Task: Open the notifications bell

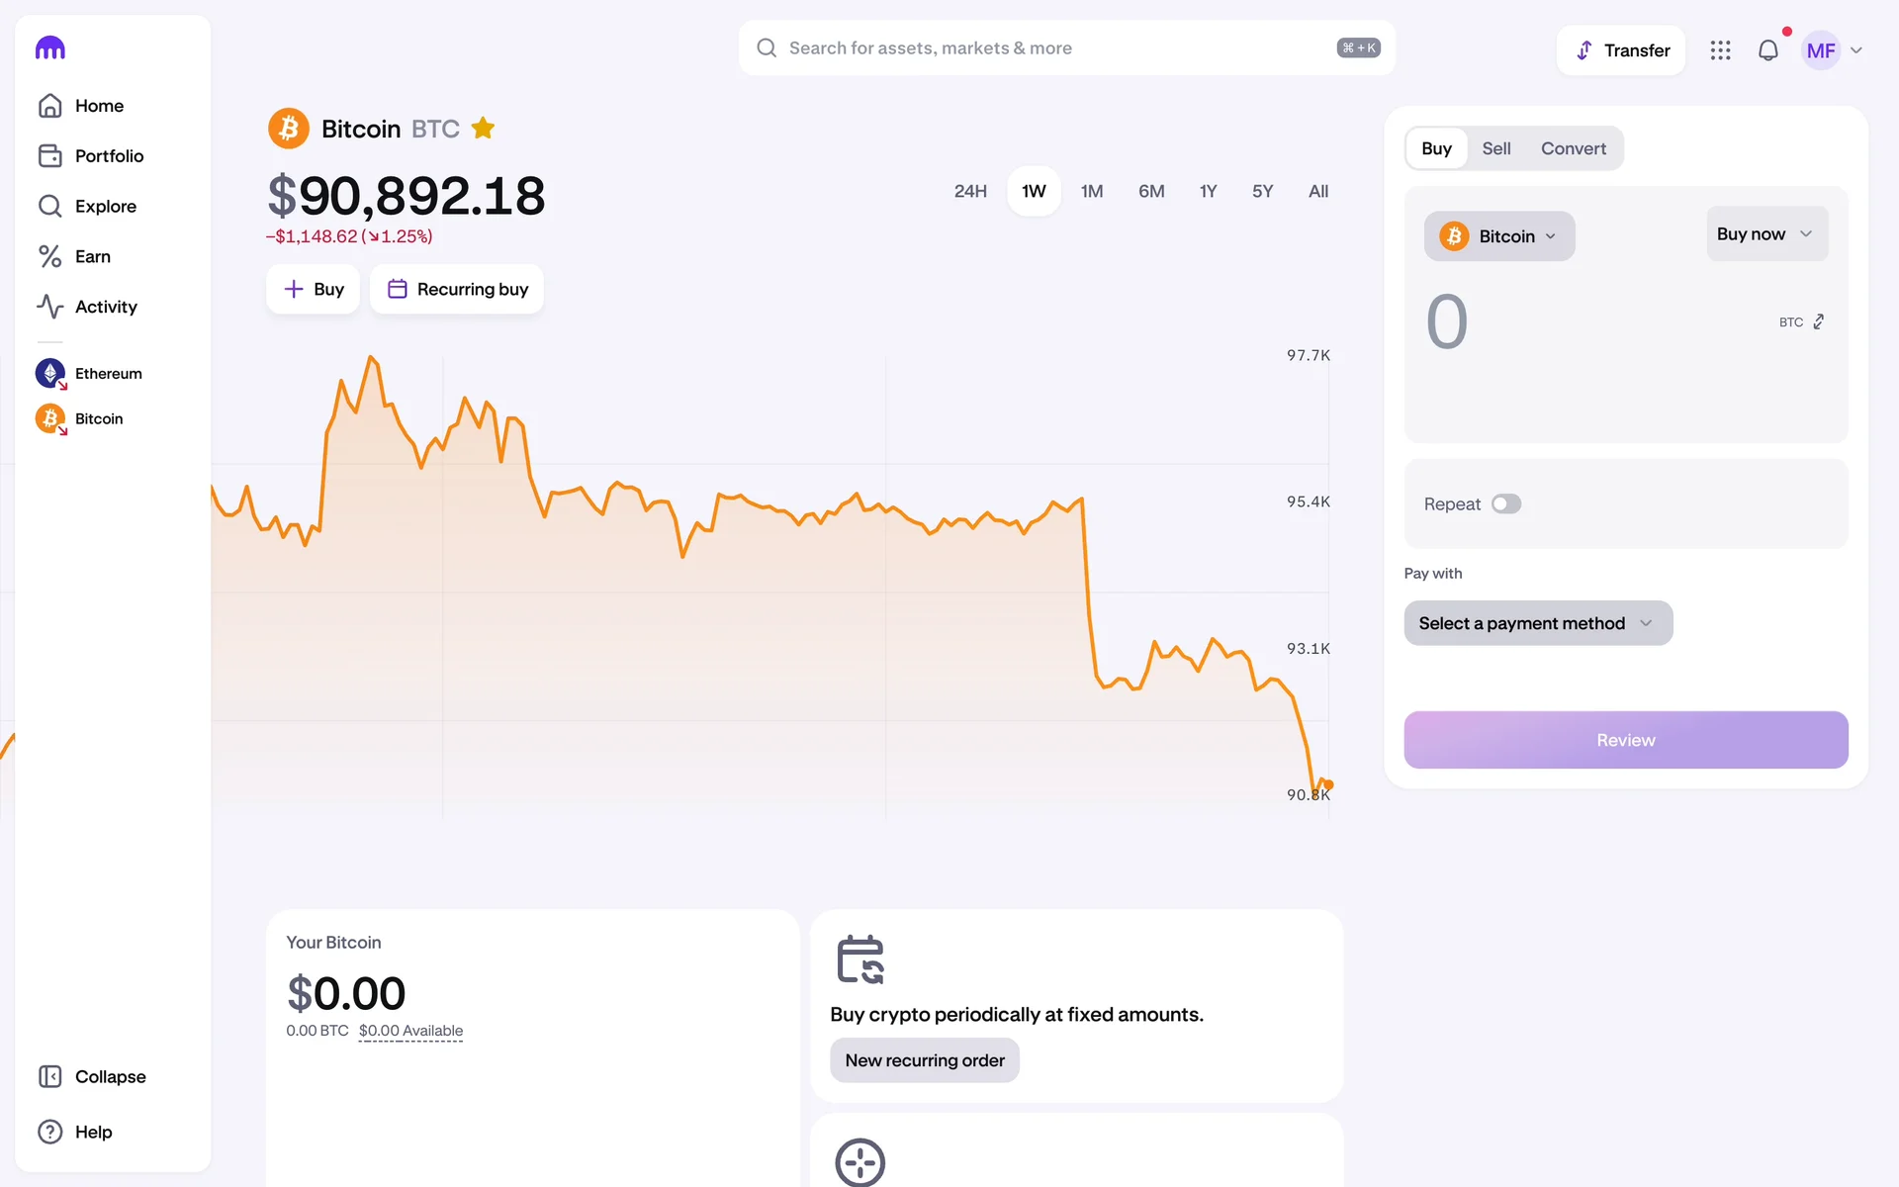Action: click(1767, 50)
